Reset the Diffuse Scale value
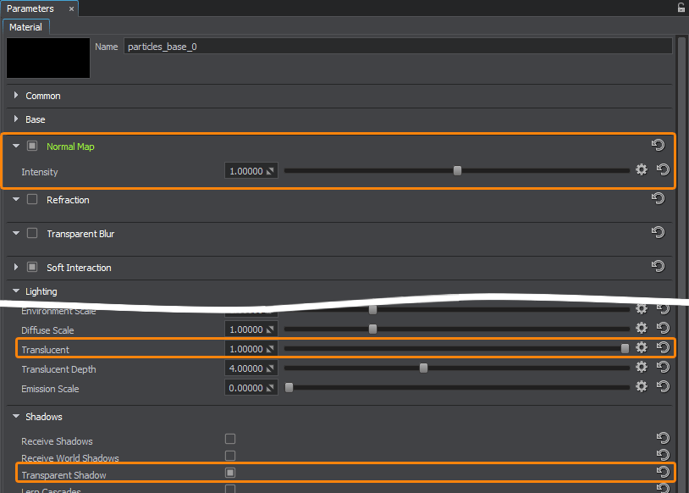 coord(663,328)
